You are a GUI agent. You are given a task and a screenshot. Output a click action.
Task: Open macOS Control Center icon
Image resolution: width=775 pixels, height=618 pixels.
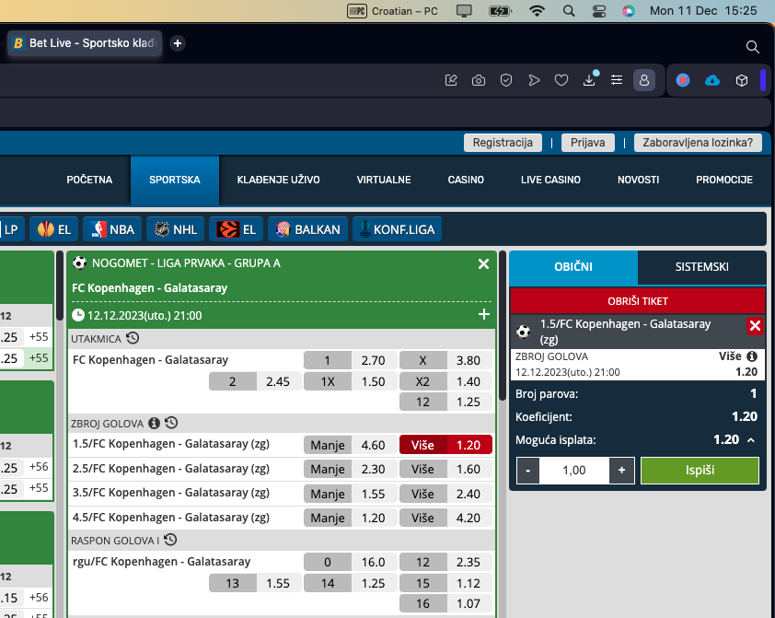(x=599, y=11)
